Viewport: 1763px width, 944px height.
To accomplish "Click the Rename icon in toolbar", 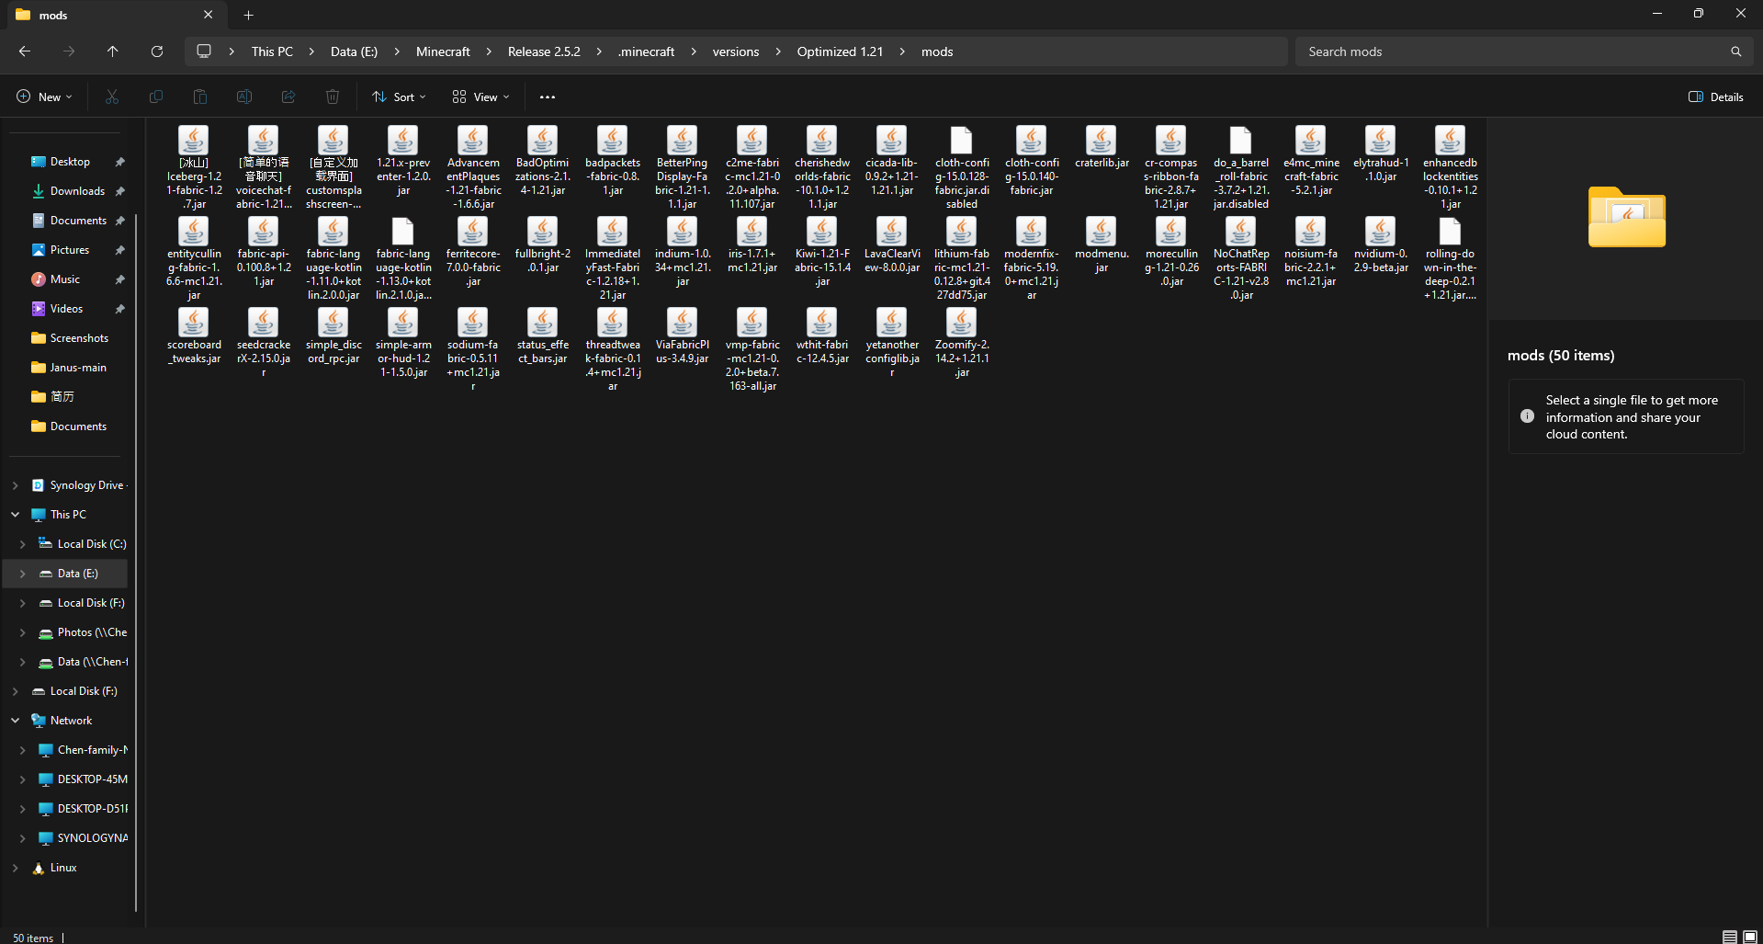I will (x=244, y=97).
